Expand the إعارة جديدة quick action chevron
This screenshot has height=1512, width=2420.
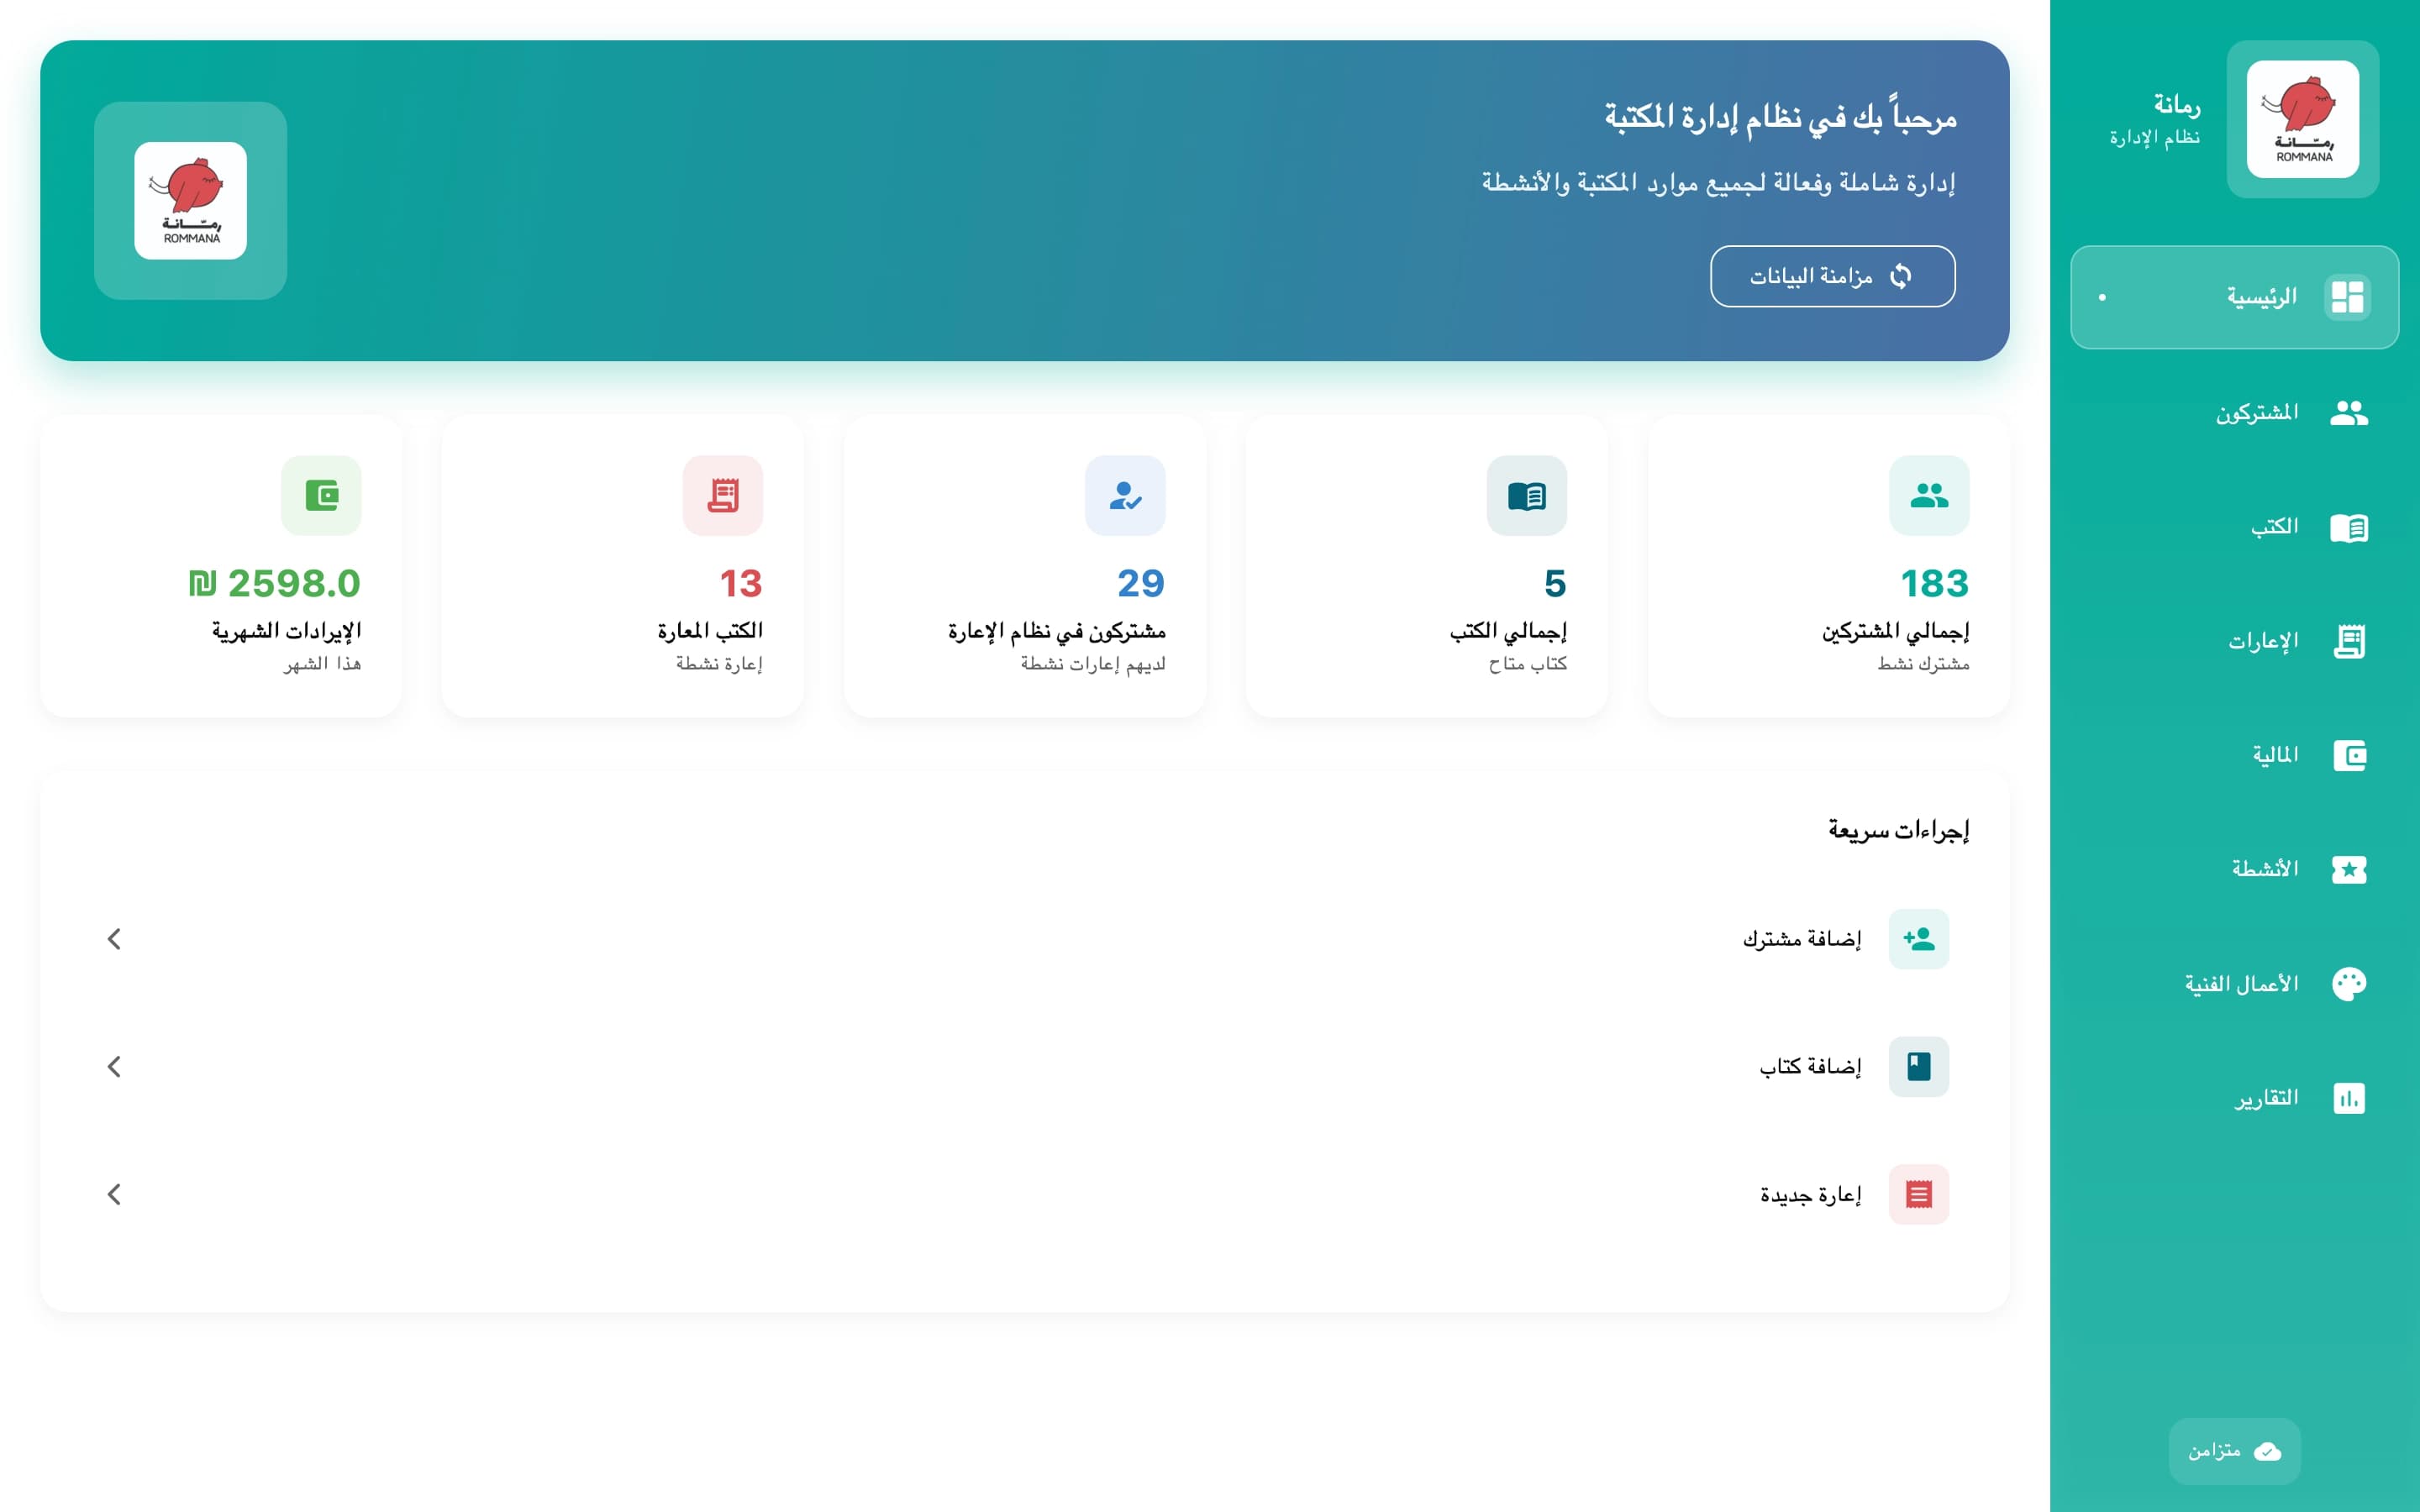coord(115,1193)
